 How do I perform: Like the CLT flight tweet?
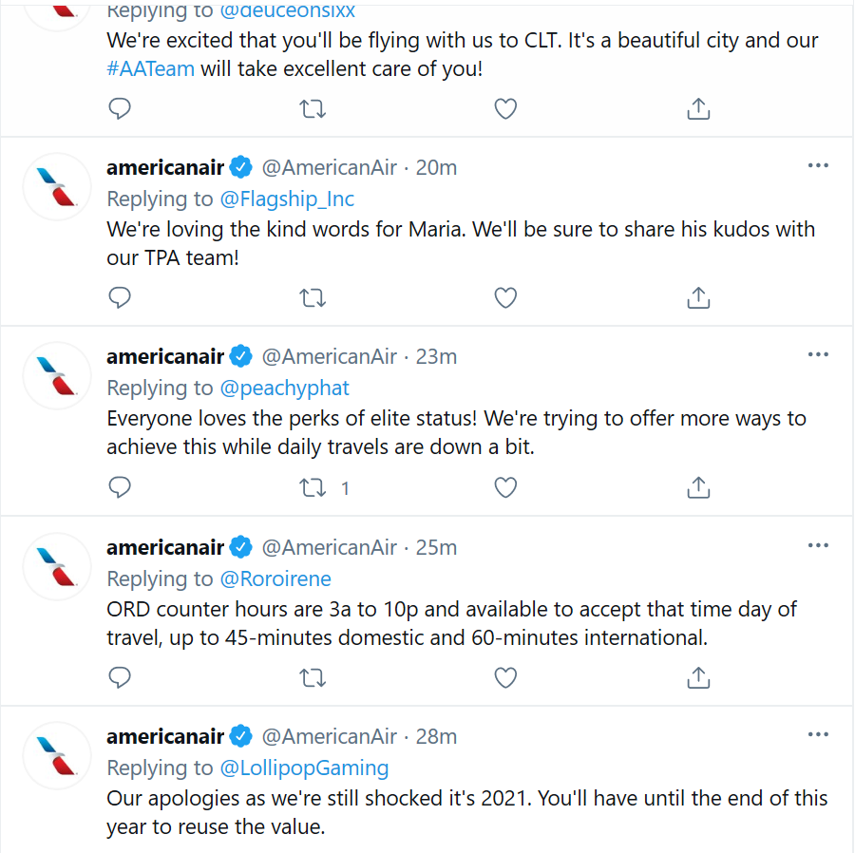click(505, 108)
